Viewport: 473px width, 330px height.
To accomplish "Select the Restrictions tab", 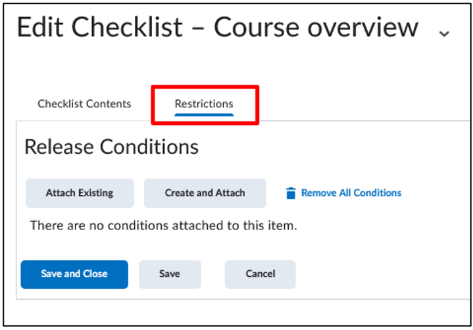I will click(204, 104).
